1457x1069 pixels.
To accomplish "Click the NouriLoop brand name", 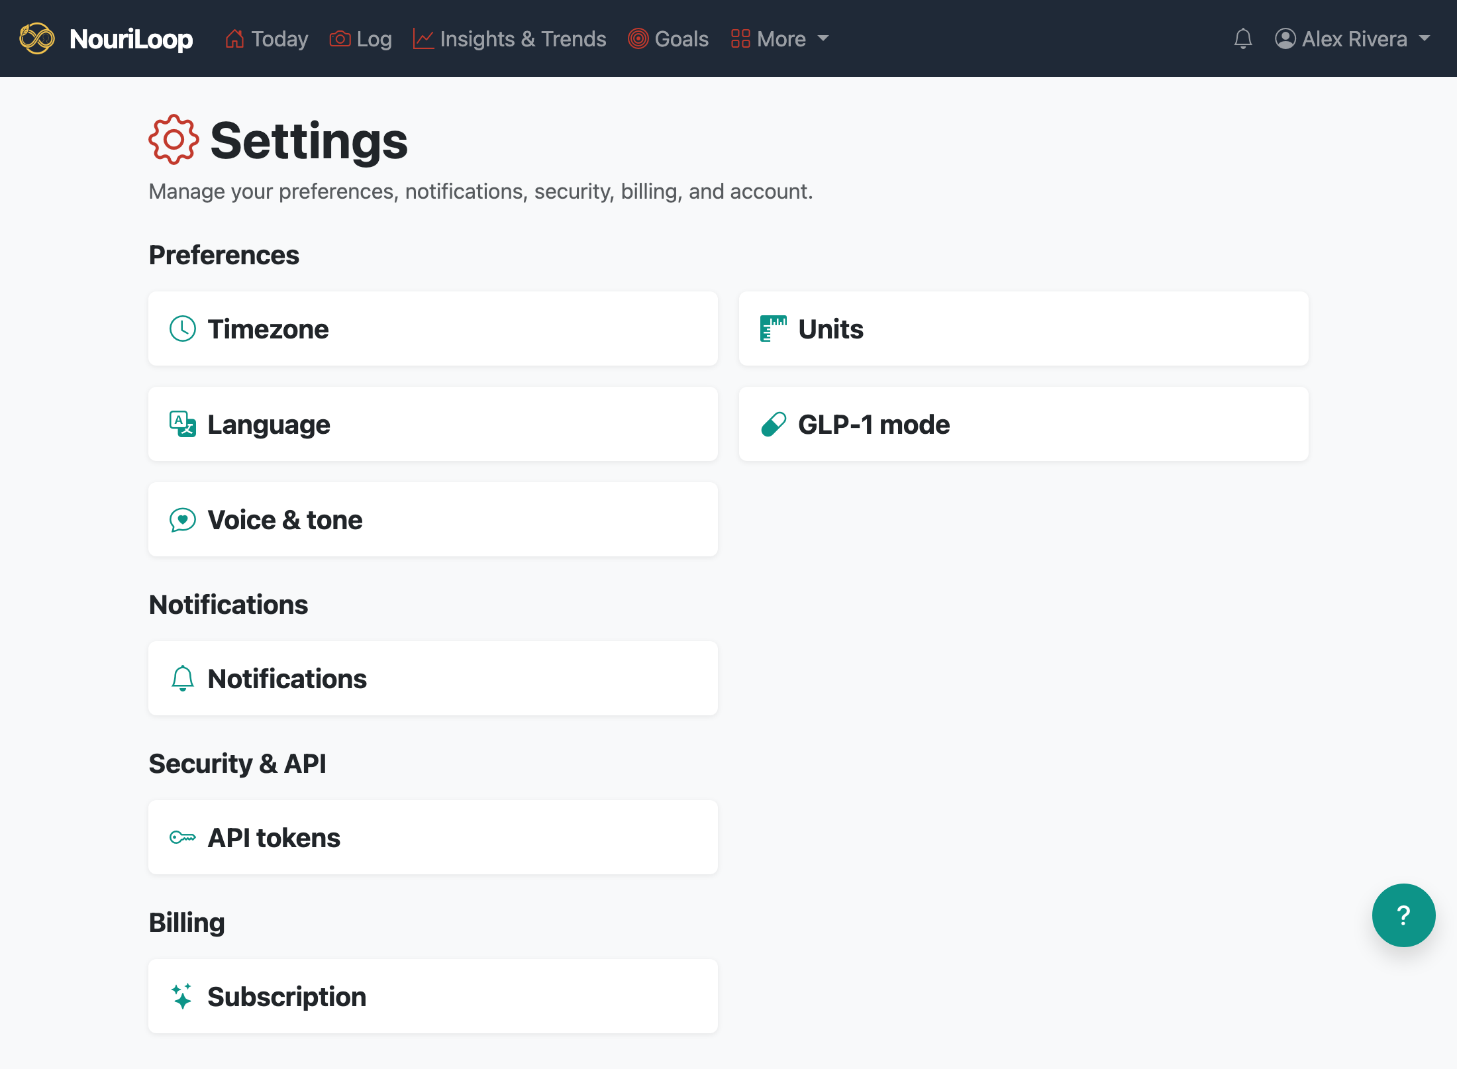I will (x=131, y=39).
